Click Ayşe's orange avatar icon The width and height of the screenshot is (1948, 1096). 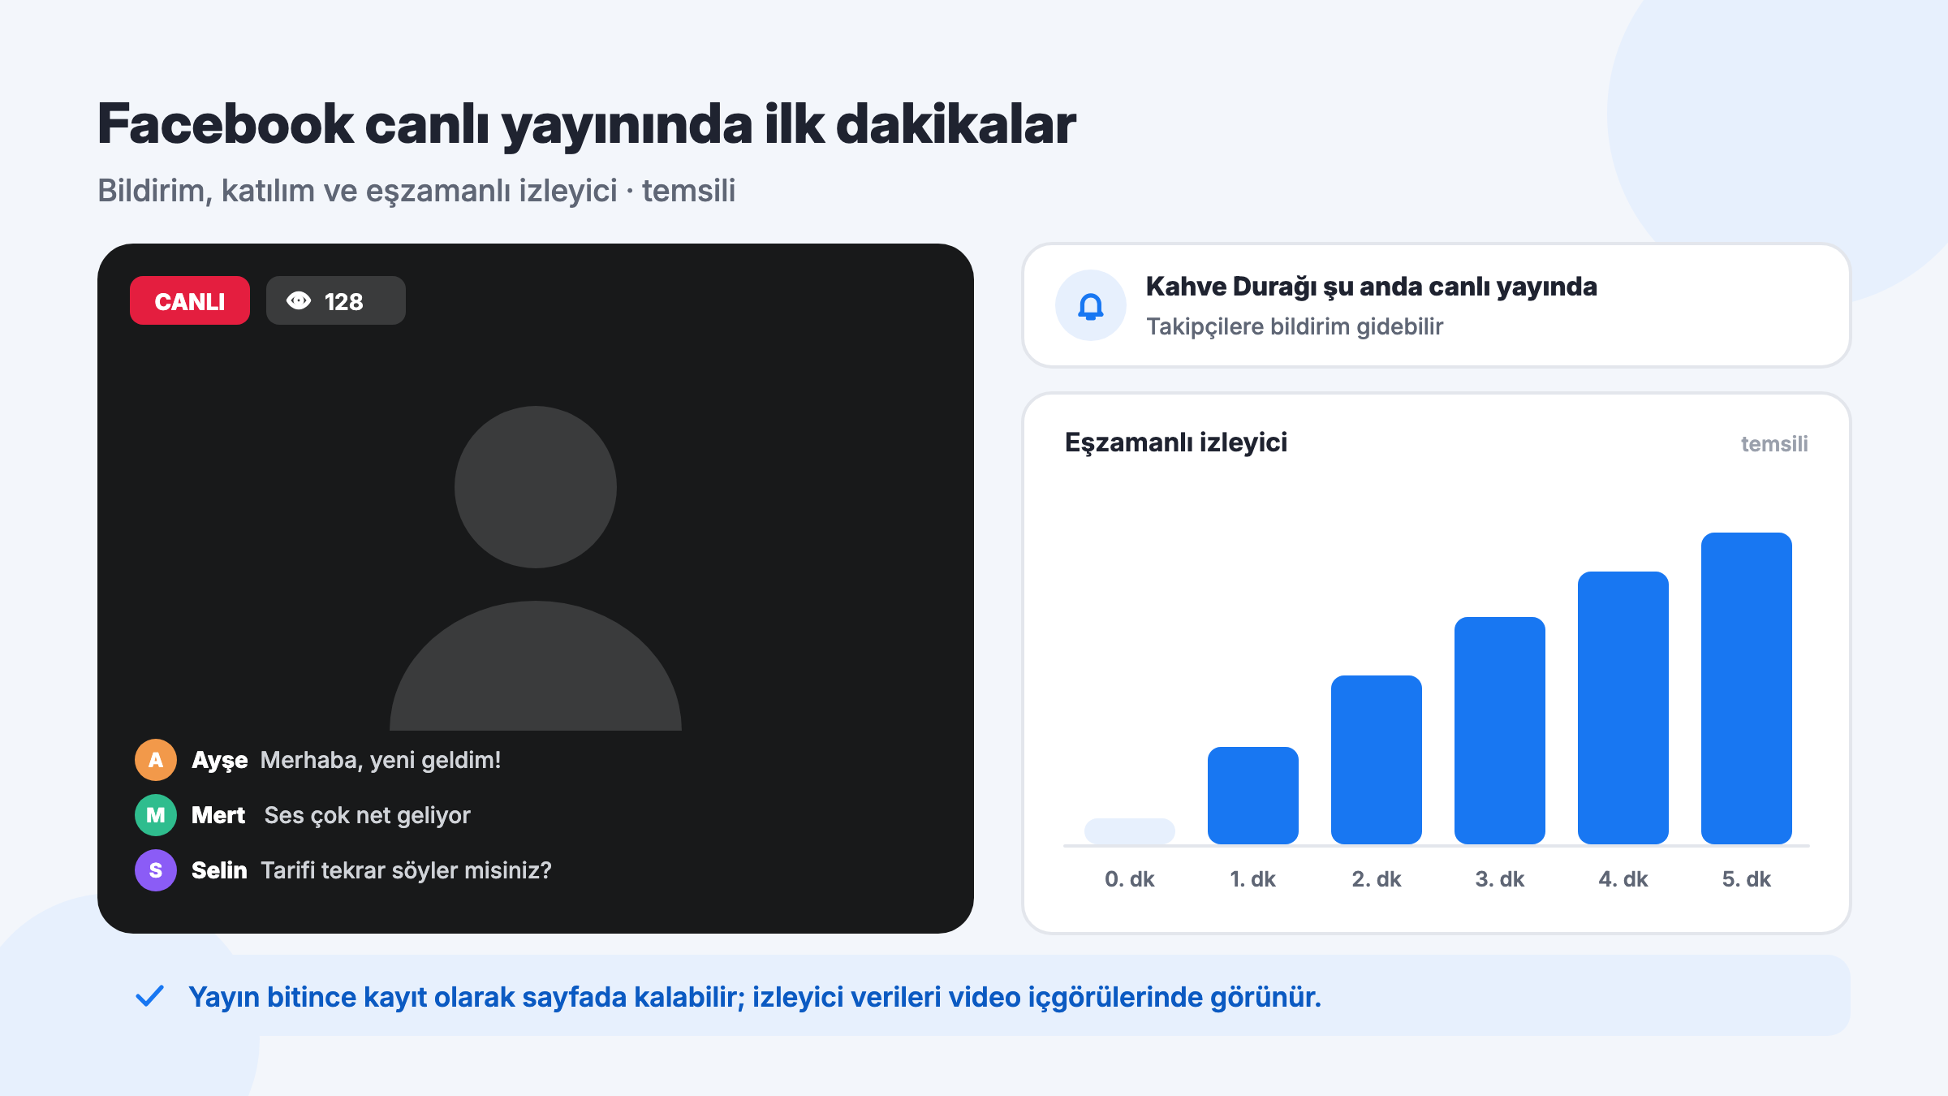[x=156, y=760]
